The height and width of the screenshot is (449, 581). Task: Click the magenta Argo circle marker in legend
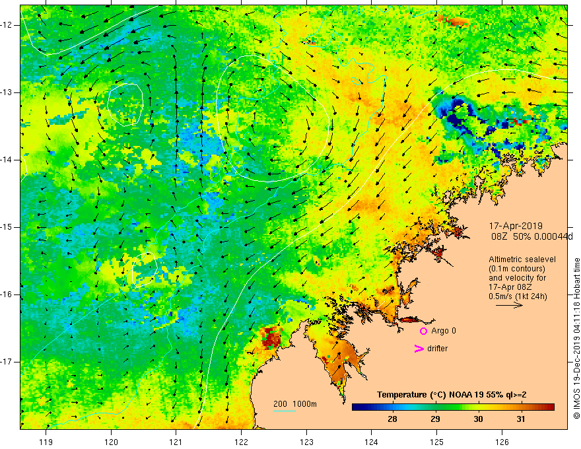coord(423,331)
